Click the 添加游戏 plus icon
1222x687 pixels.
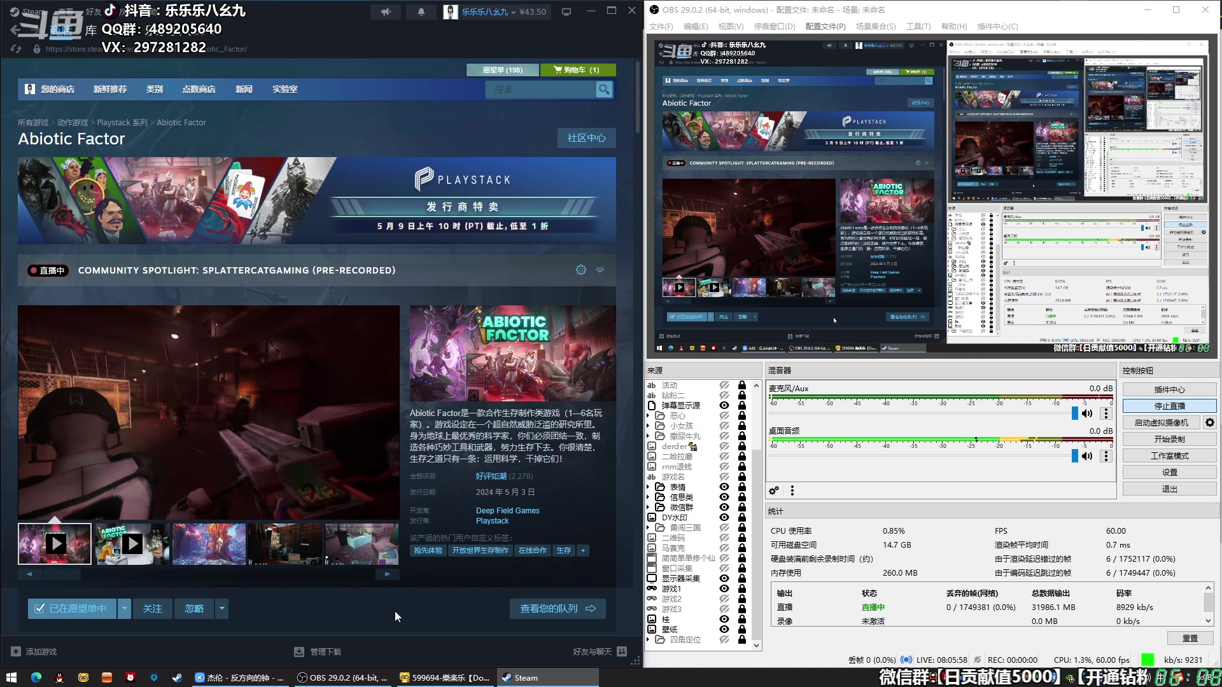coord(16,651)
